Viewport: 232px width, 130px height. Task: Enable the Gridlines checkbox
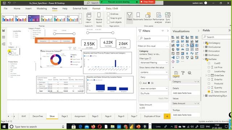(x=108, y=14)
